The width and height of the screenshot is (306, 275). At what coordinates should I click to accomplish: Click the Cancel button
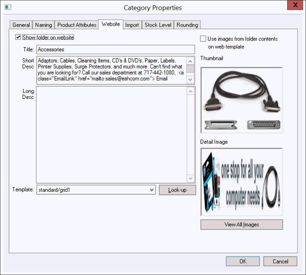(x=280, y=261)
